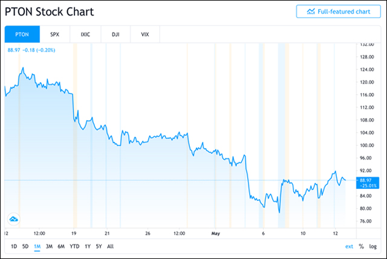Choose the 6M time range

point(61,246)
